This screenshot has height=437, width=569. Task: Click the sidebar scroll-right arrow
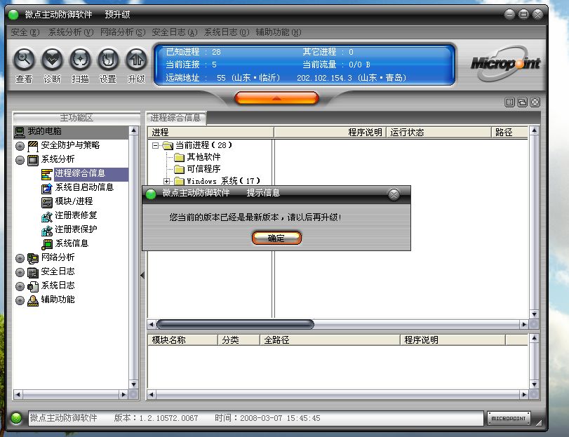123,394
